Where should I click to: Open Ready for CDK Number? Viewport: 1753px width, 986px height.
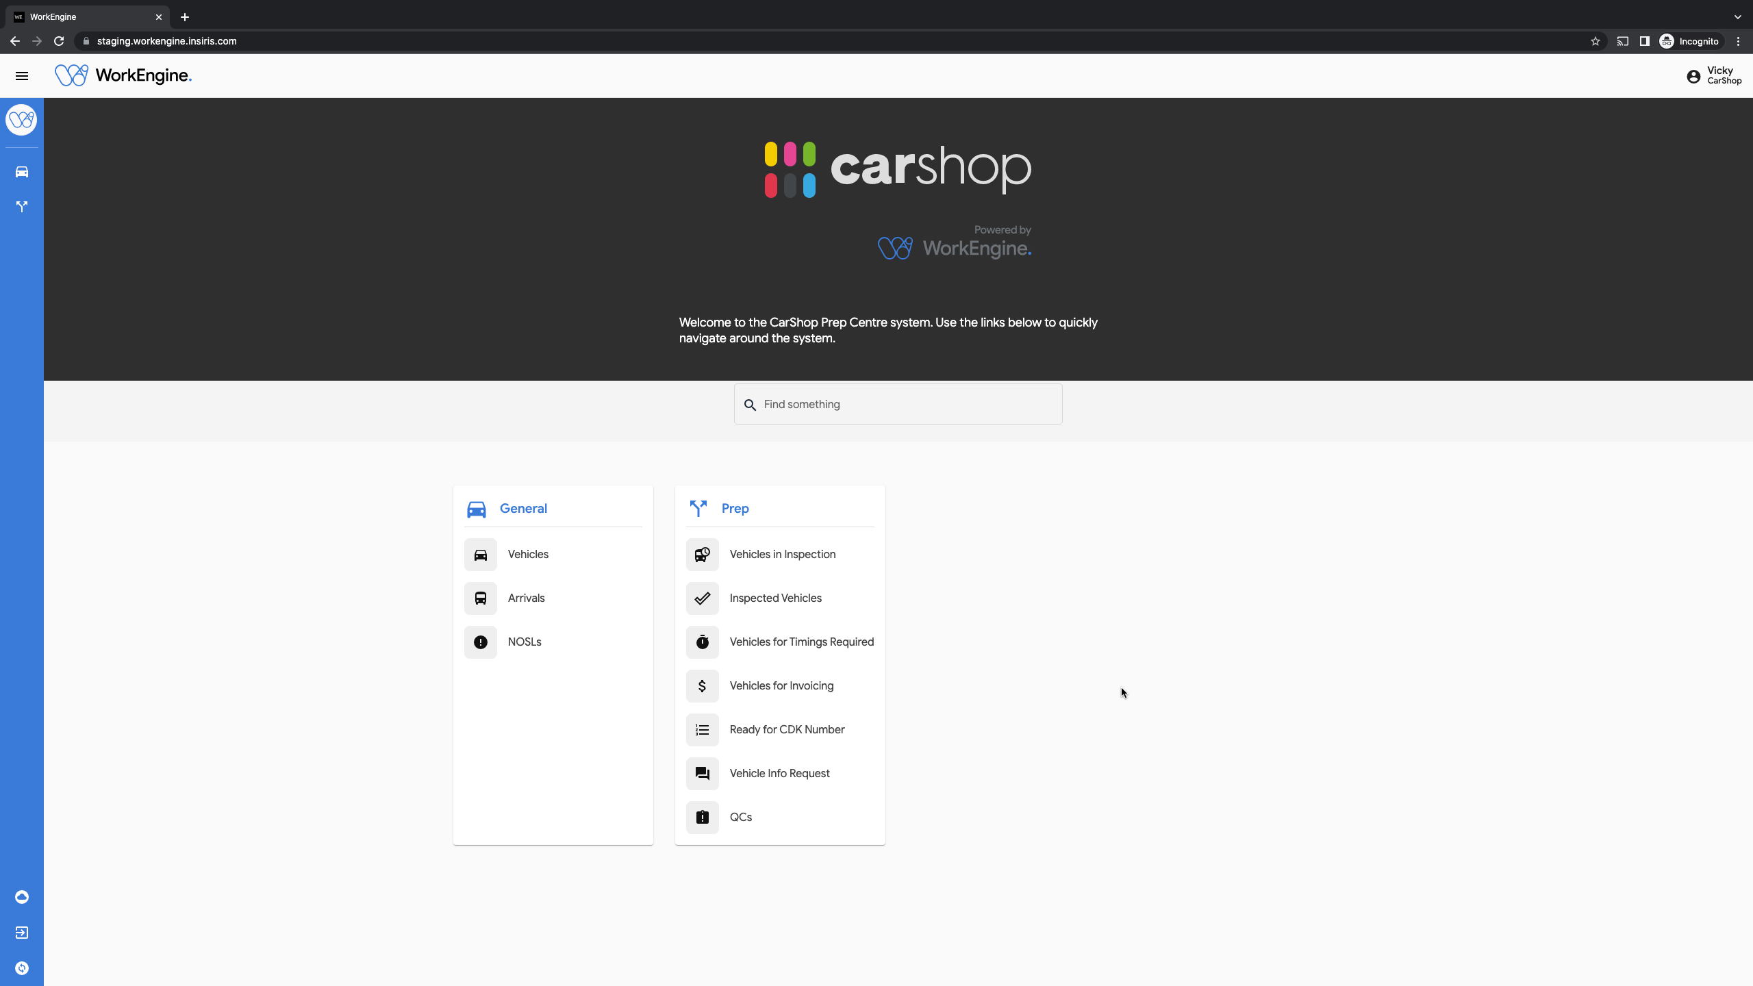click(787, 730)
